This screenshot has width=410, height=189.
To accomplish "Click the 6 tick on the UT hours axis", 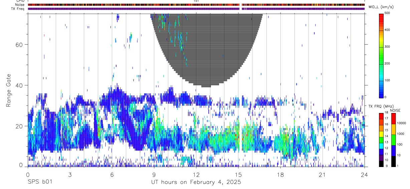I will coord(112,174).
